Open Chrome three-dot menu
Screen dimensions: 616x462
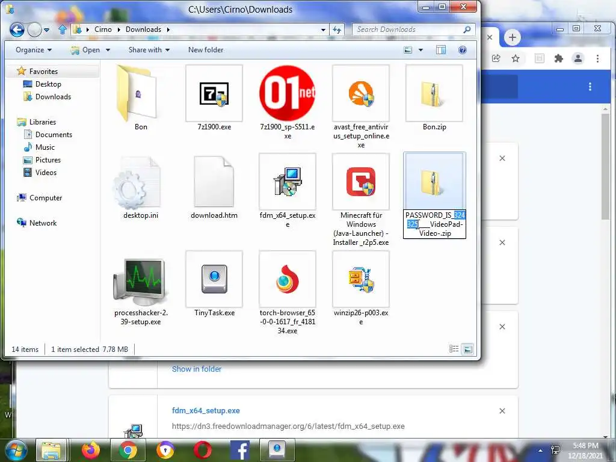[597, 58]
